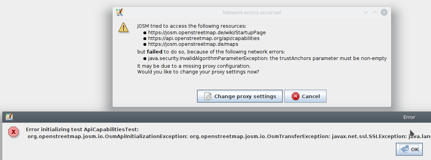
Task: Click the InvalidAlgorithmParameterException error line
Action: [x=267, y=58]
